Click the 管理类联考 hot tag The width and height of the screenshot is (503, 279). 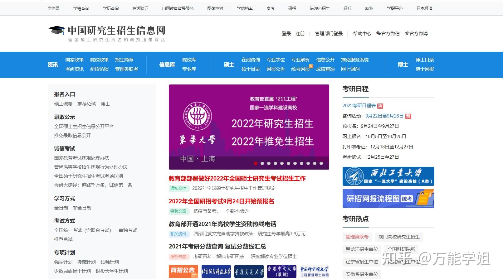click(x=357, y=237)
